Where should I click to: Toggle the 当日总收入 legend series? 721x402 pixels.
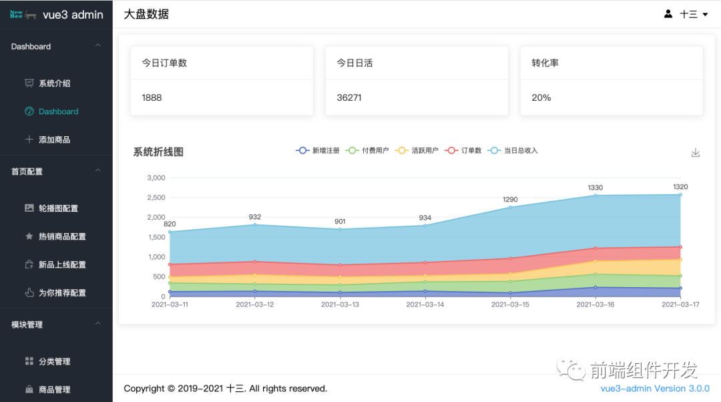[x=512, y=150]
